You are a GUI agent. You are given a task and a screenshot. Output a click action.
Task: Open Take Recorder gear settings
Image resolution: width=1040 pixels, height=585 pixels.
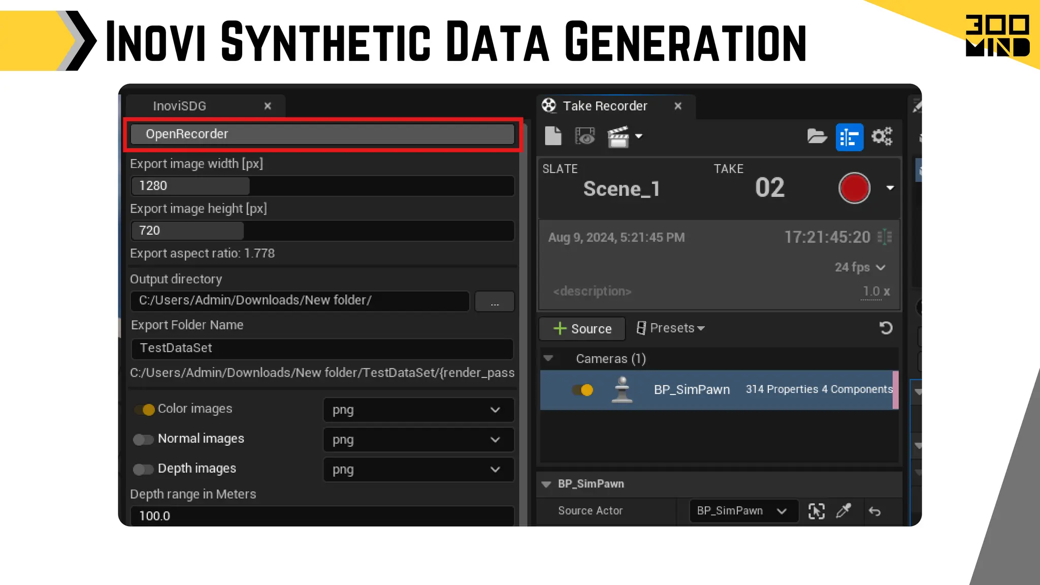coord(882,136)
